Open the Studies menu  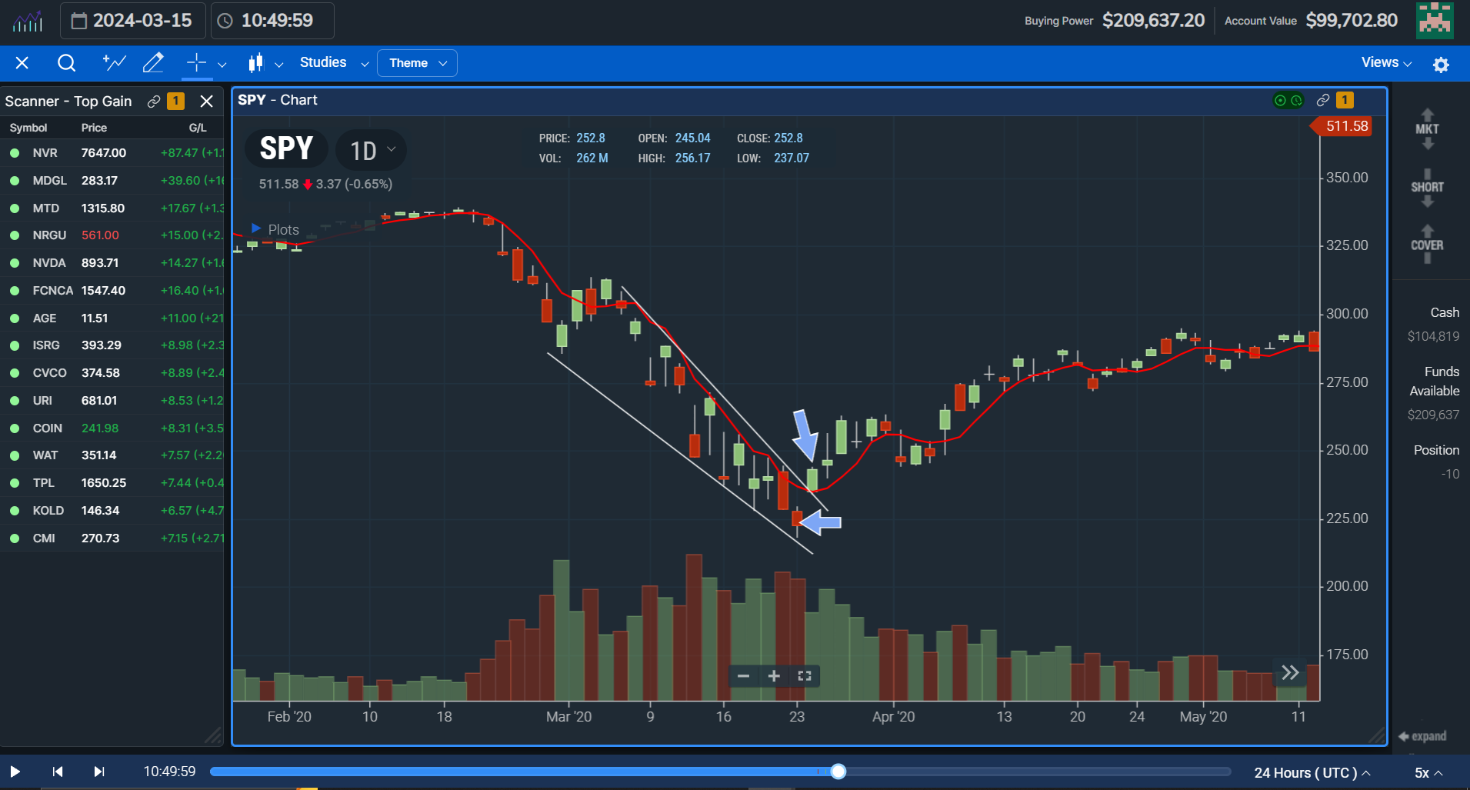(323, 62)
